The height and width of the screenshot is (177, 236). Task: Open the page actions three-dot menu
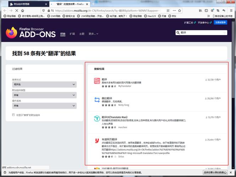pos(174,11)
